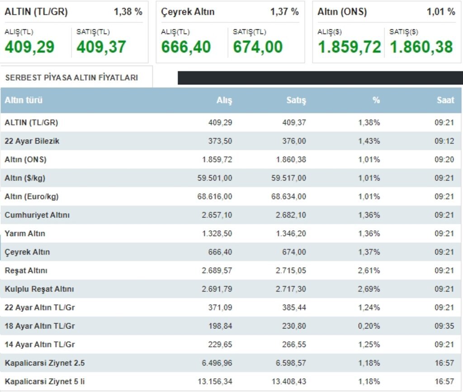Click the ALTIN (TL/GR) summary card title

[x=36, y=12]
